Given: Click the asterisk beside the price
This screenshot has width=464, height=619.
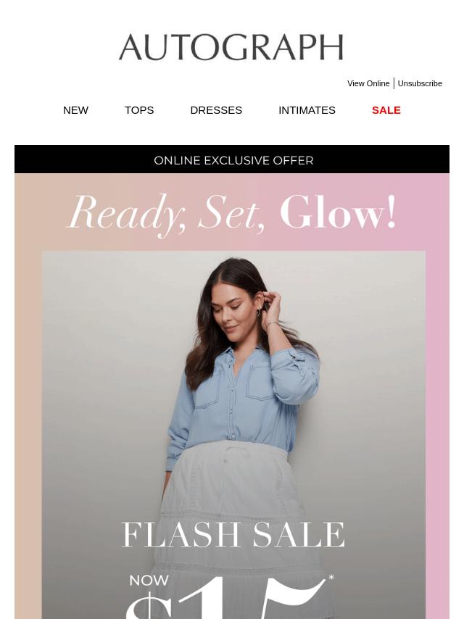Looking at the screenshot, I should 331,578.
